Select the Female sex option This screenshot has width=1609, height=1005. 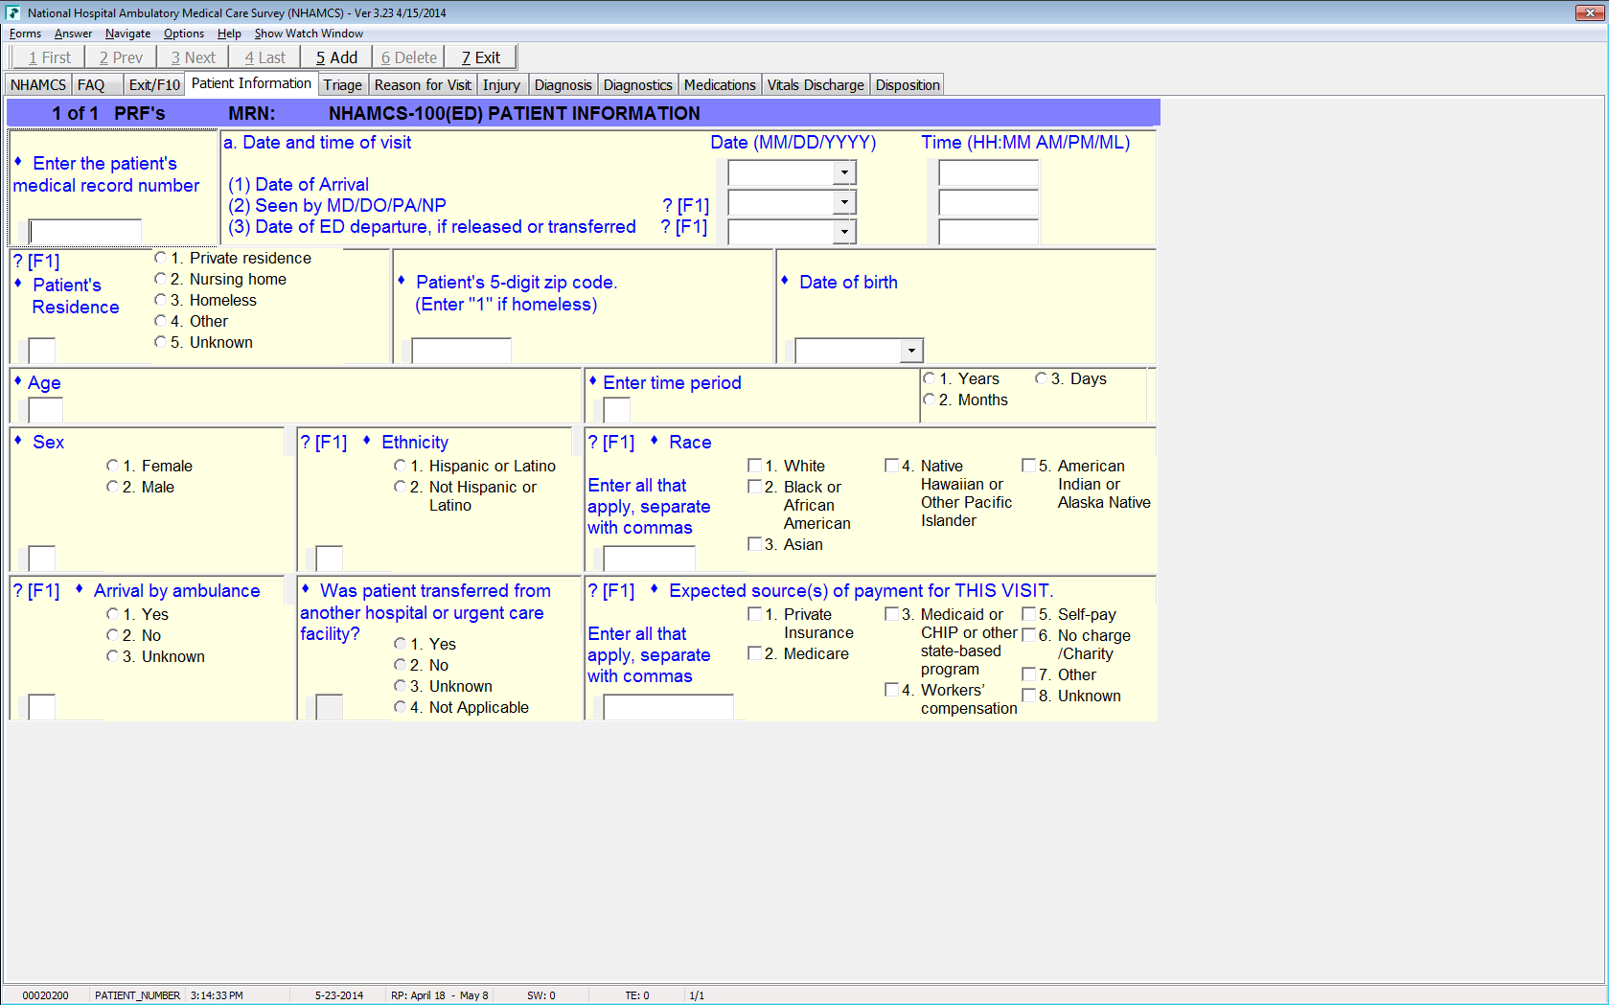tap(112, 466)
